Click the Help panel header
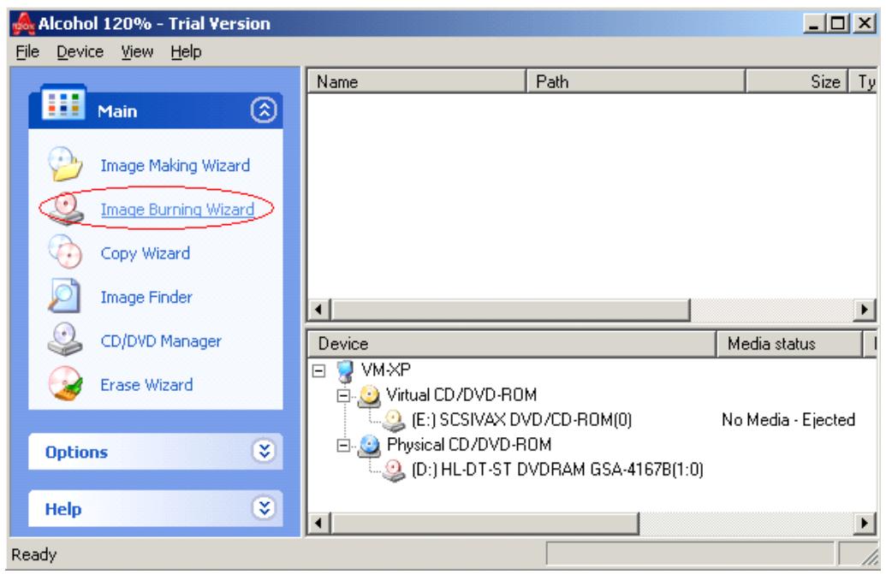This screenshot has height=574, width=886. (x=156, y=508)
